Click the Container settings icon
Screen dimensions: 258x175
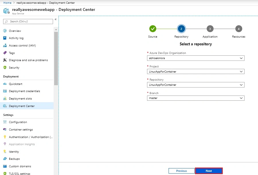point(5,129)
